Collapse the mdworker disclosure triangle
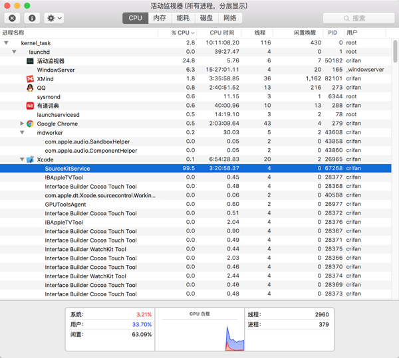Image resolution: width=399 pixels, height=358 pixels. point(22,132)
